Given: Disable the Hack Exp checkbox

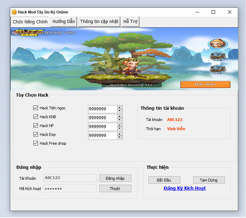Looking at the screenshot, I should [35, 134].
